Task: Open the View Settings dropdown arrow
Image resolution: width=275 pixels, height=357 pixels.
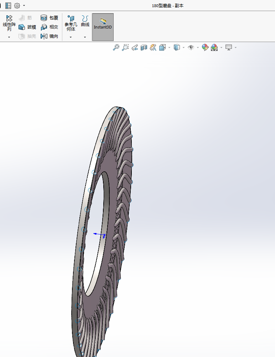Action: coord(235,48)
